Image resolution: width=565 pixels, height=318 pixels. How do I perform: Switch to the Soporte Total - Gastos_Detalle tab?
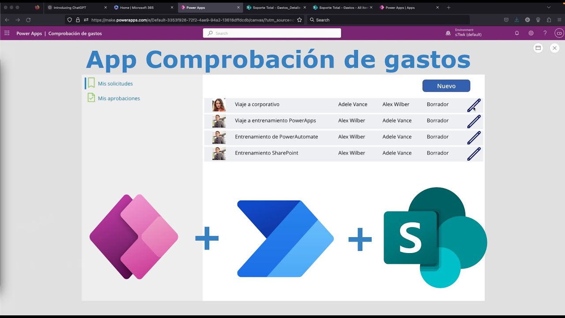tap(276, 8)
